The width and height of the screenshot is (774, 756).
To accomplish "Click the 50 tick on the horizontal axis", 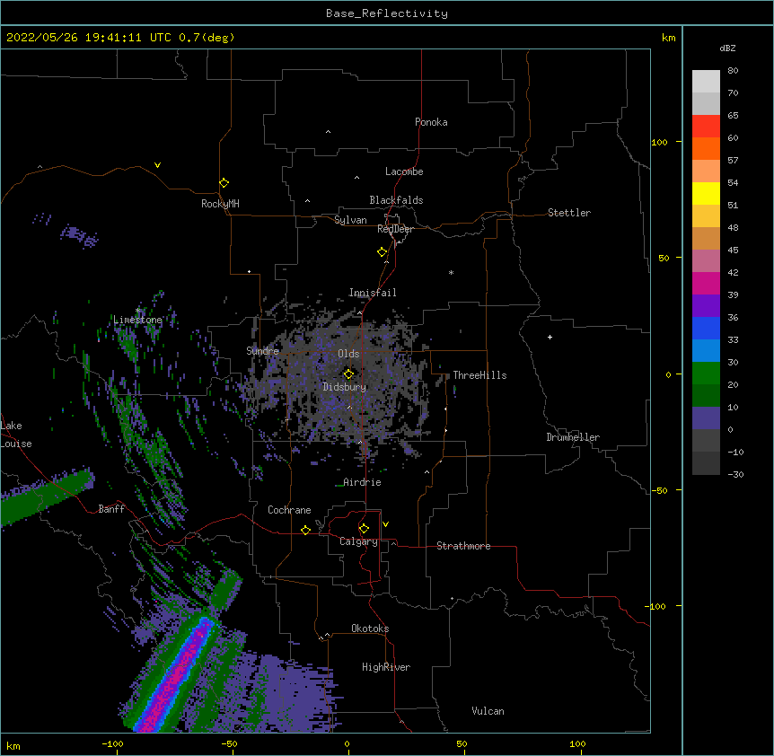I will point(462,743).
